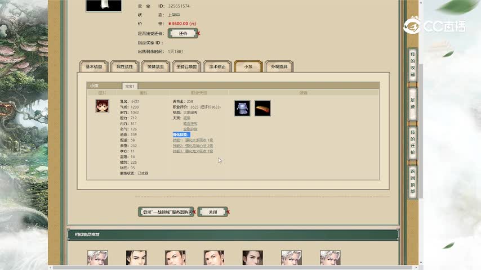Click 返回顶部 back-to-top sidebar button

413,182
